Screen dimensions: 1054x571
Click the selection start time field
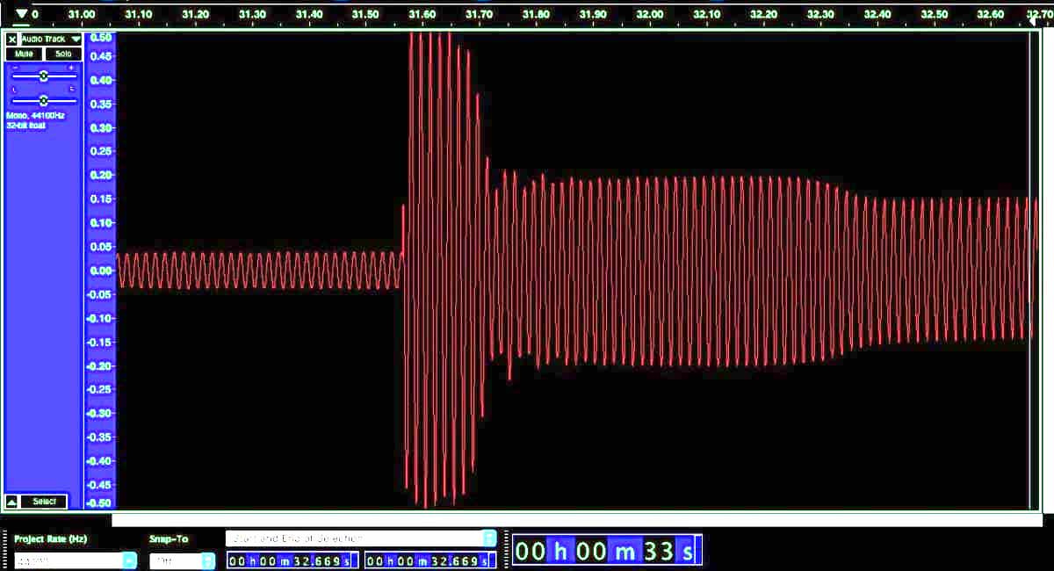pyautogui.click(x=292, y=560)
